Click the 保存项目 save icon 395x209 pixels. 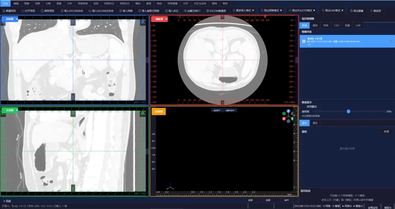[42, 11]
